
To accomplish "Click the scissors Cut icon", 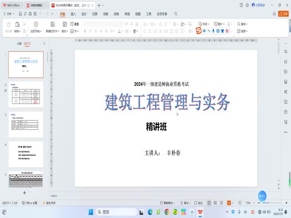I will (x=24, y=24).
